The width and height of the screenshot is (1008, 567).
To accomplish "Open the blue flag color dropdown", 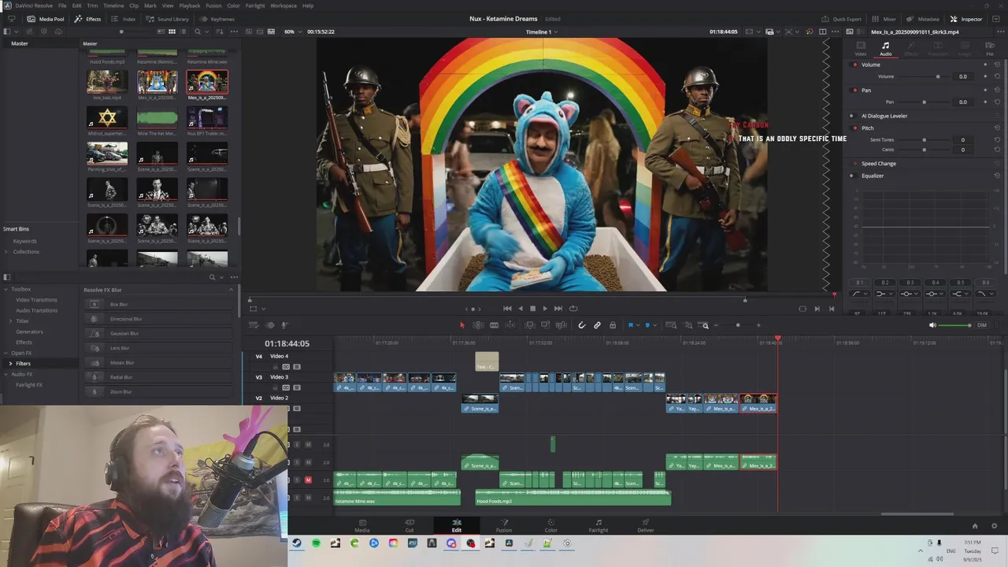I will [637, 325].
